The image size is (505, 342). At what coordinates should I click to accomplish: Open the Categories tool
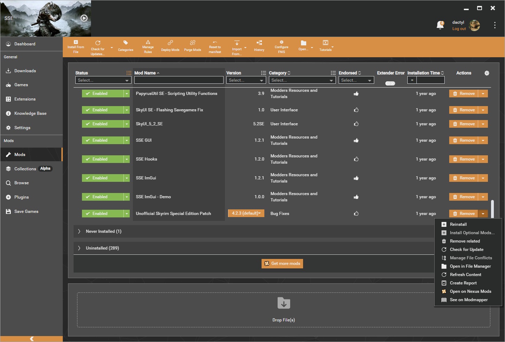(126, 46)
